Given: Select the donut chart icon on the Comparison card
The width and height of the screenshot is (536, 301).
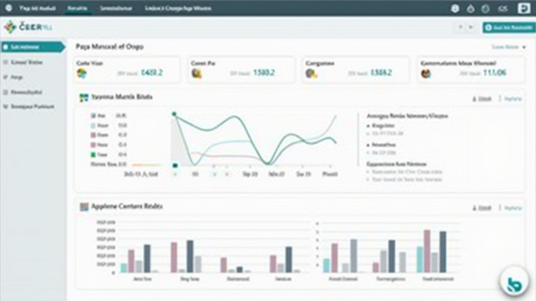Looking at the screenshot, I should pyautogui.click(x=309, y=73).
